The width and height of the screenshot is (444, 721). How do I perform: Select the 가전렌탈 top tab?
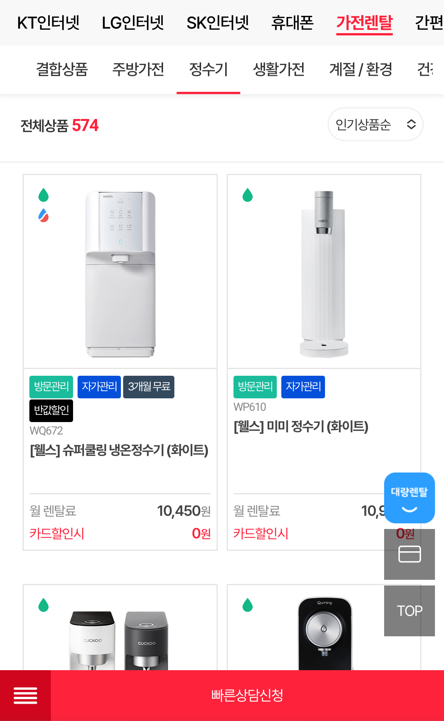[364, 23]
